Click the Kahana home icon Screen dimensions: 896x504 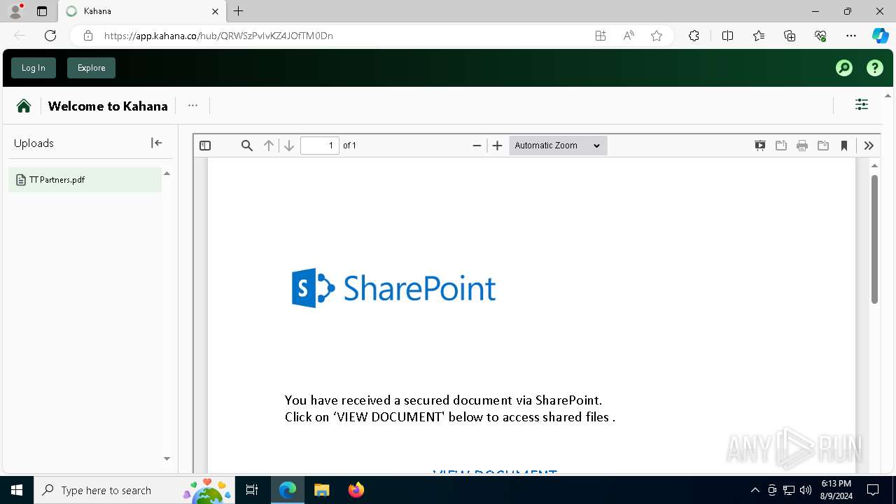[24, 106]
